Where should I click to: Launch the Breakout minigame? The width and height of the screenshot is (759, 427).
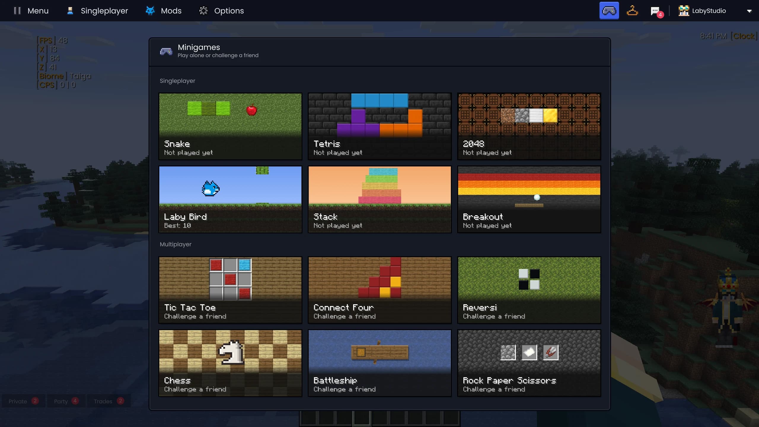coord(529,199)
